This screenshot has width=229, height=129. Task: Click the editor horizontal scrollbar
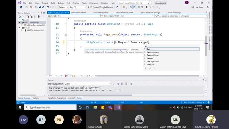(147, 76)
